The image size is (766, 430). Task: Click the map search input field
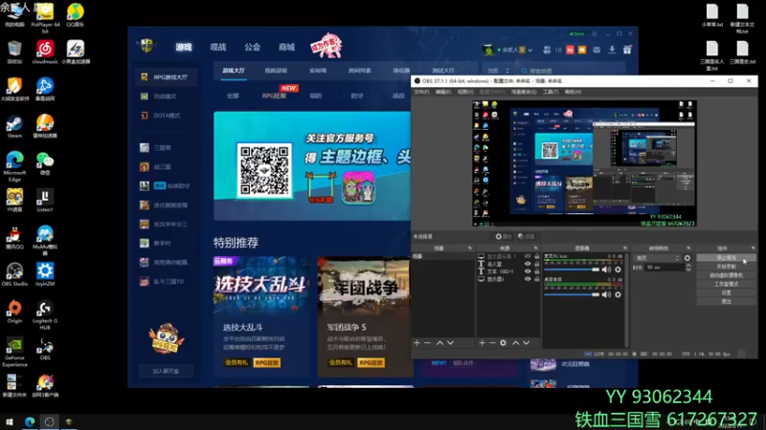pos(572,71)
